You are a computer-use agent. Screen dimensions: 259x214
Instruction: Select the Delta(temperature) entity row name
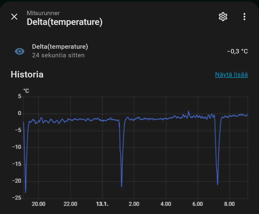[60, 47]
